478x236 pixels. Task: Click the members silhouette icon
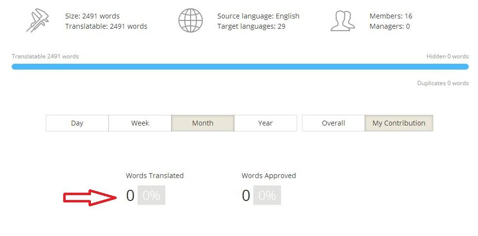(x=343, y=21)
